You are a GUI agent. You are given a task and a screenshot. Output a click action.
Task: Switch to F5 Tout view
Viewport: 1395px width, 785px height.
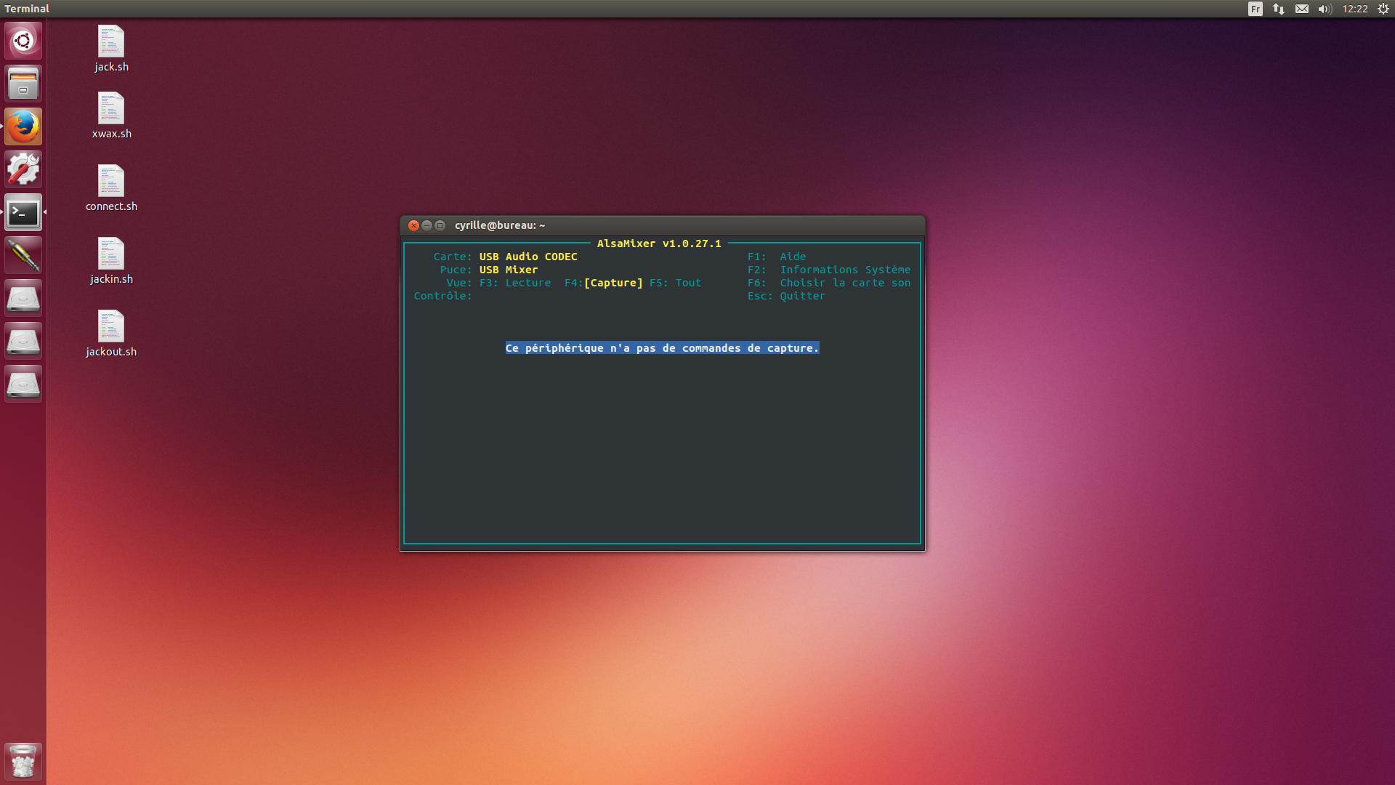tap(676, 283)
